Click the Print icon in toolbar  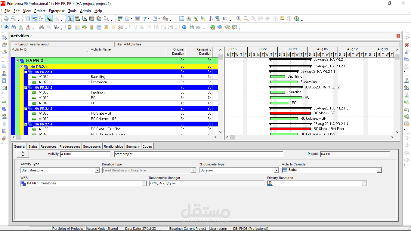(x=6, y=19)
